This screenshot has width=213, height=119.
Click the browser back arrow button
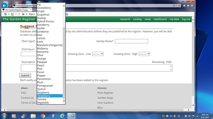(4, 6)
